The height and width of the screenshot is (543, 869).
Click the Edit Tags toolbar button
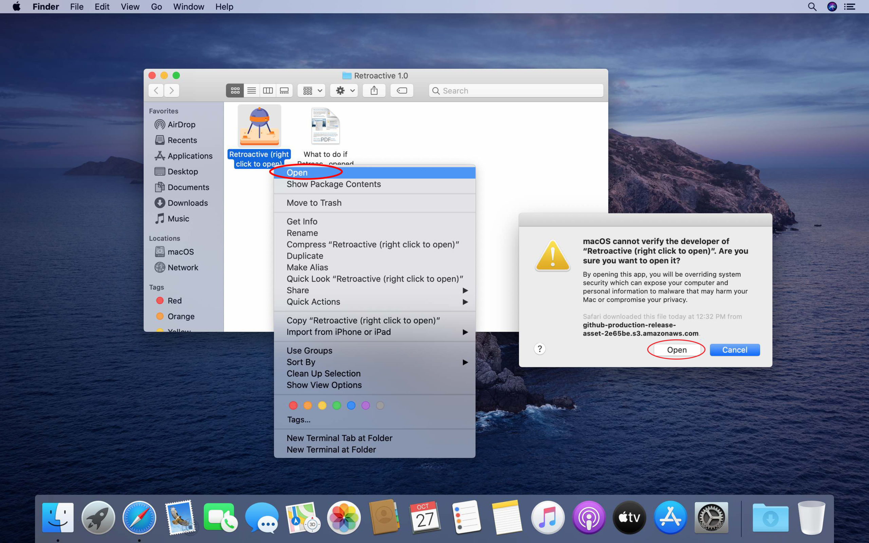402,91
